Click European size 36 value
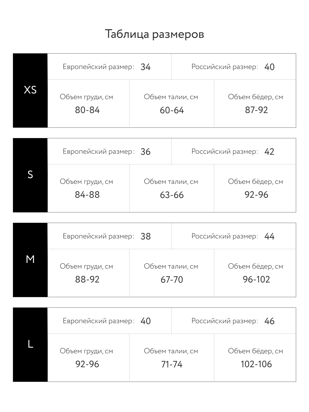 145,152
